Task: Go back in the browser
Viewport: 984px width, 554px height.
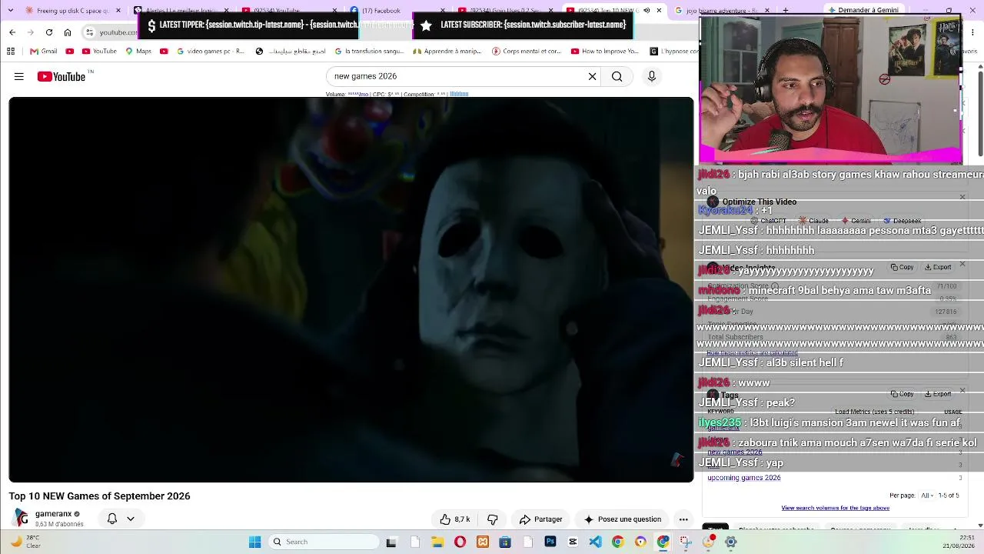Action: [12, 32]
